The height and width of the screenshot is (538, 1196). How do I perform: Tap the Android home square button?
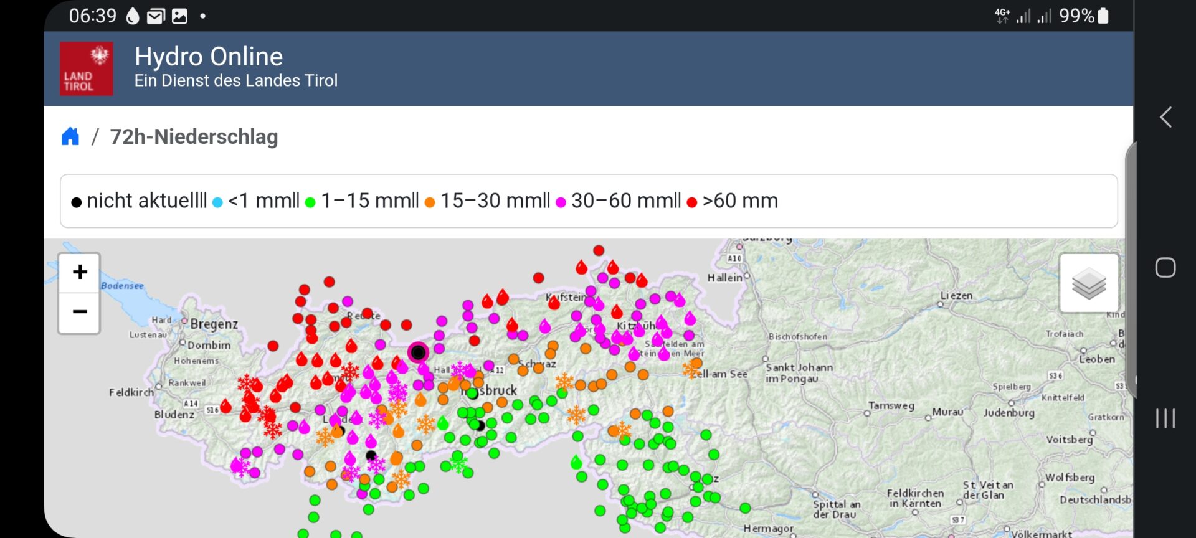1165,268
